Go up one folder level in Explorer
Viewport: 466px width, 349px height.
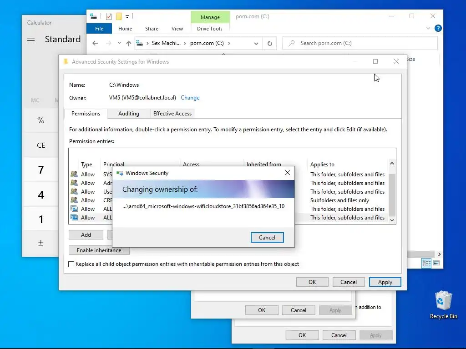pyautogui.click(x=129, y=43)
